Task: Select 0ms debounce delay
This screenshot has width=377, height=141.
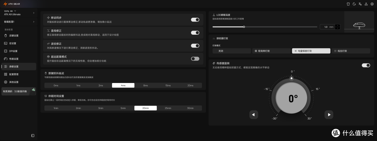Action: click(x=56, y=85)
